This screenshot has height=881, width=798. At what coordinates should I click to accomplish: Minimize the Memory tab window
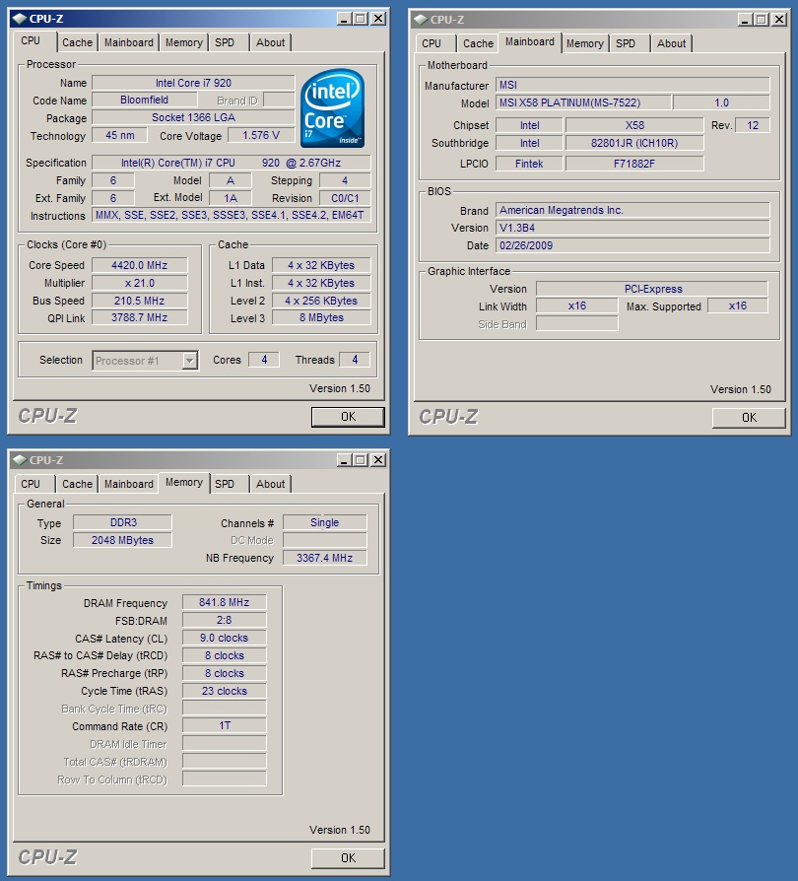tap(344, 460)
